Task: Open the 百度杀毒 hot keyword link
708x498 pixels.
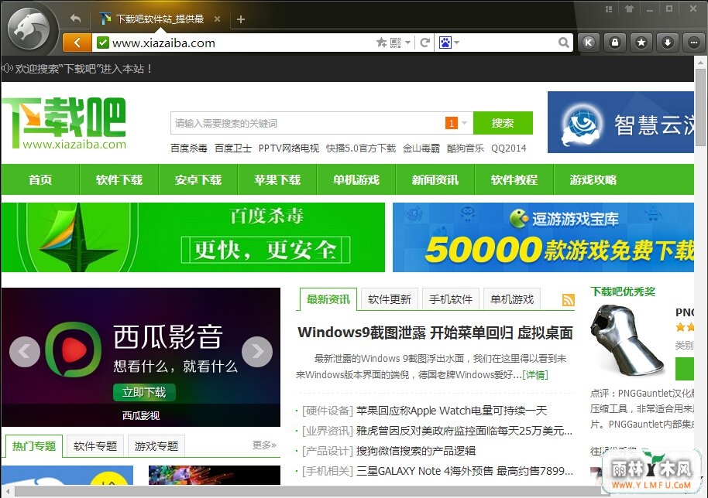Action: pyautogui.click(x=189, y=148)
